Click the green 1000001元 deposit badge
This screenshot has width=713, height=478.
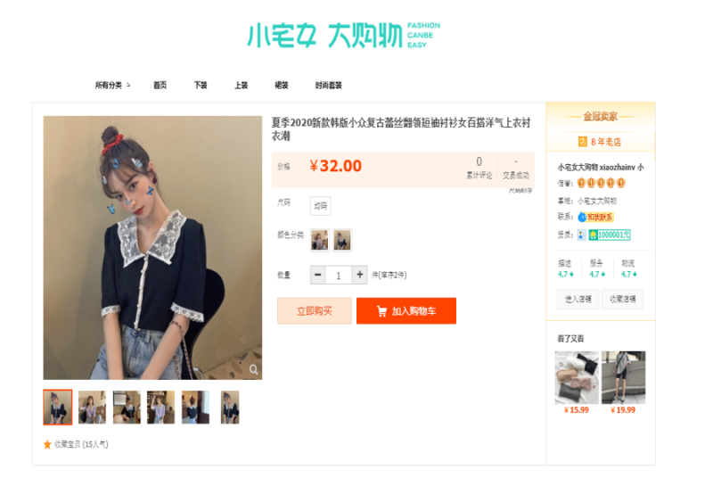pyautogui.click(x=610, y=235)
